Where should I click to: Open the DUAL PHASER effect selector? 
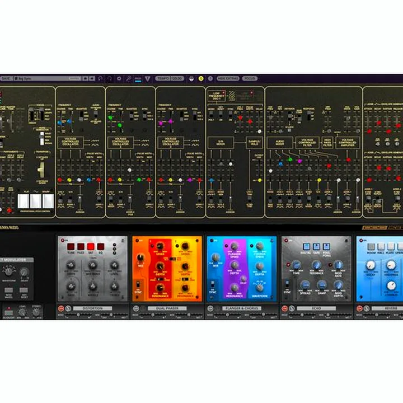[x=167, y=308]
